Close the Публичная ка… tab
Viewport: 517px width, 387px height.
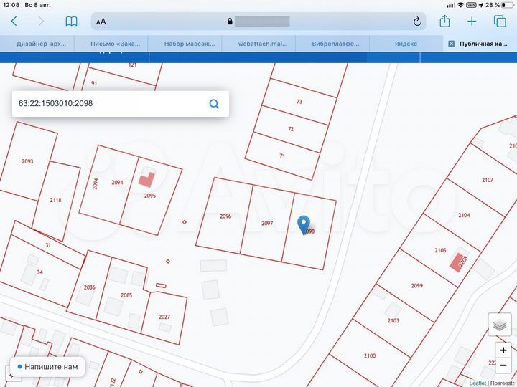tap(451, 44)
